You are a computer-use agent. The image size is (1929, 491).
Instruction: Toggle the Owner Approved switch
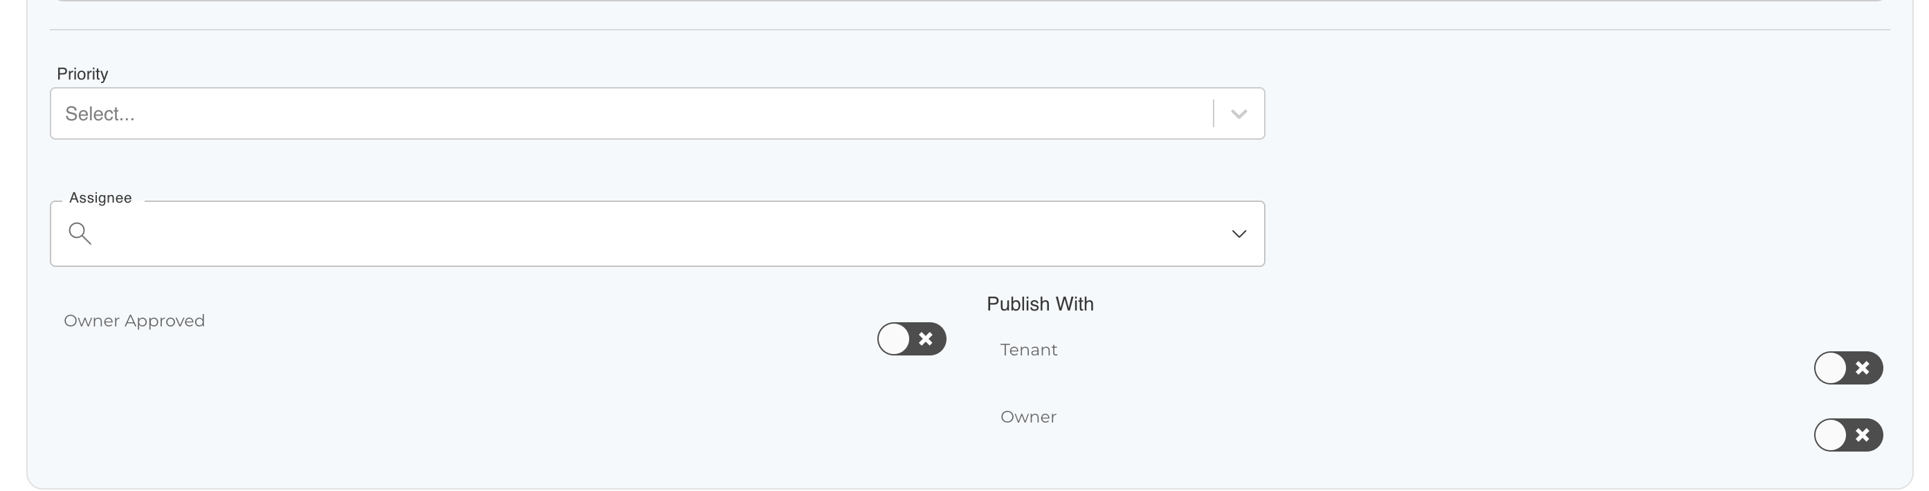point(911,339)
